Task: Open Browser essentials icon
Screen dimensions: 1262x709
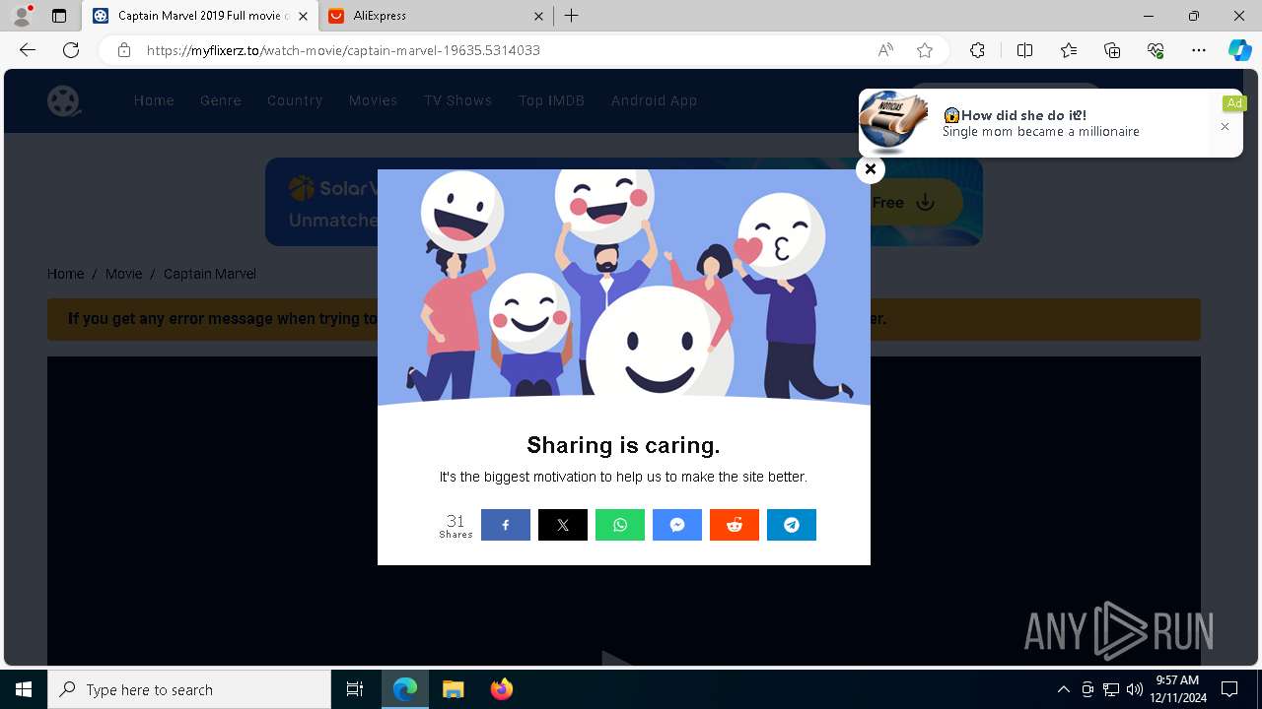Action: pyautogui.click(x=1156, y=50)
